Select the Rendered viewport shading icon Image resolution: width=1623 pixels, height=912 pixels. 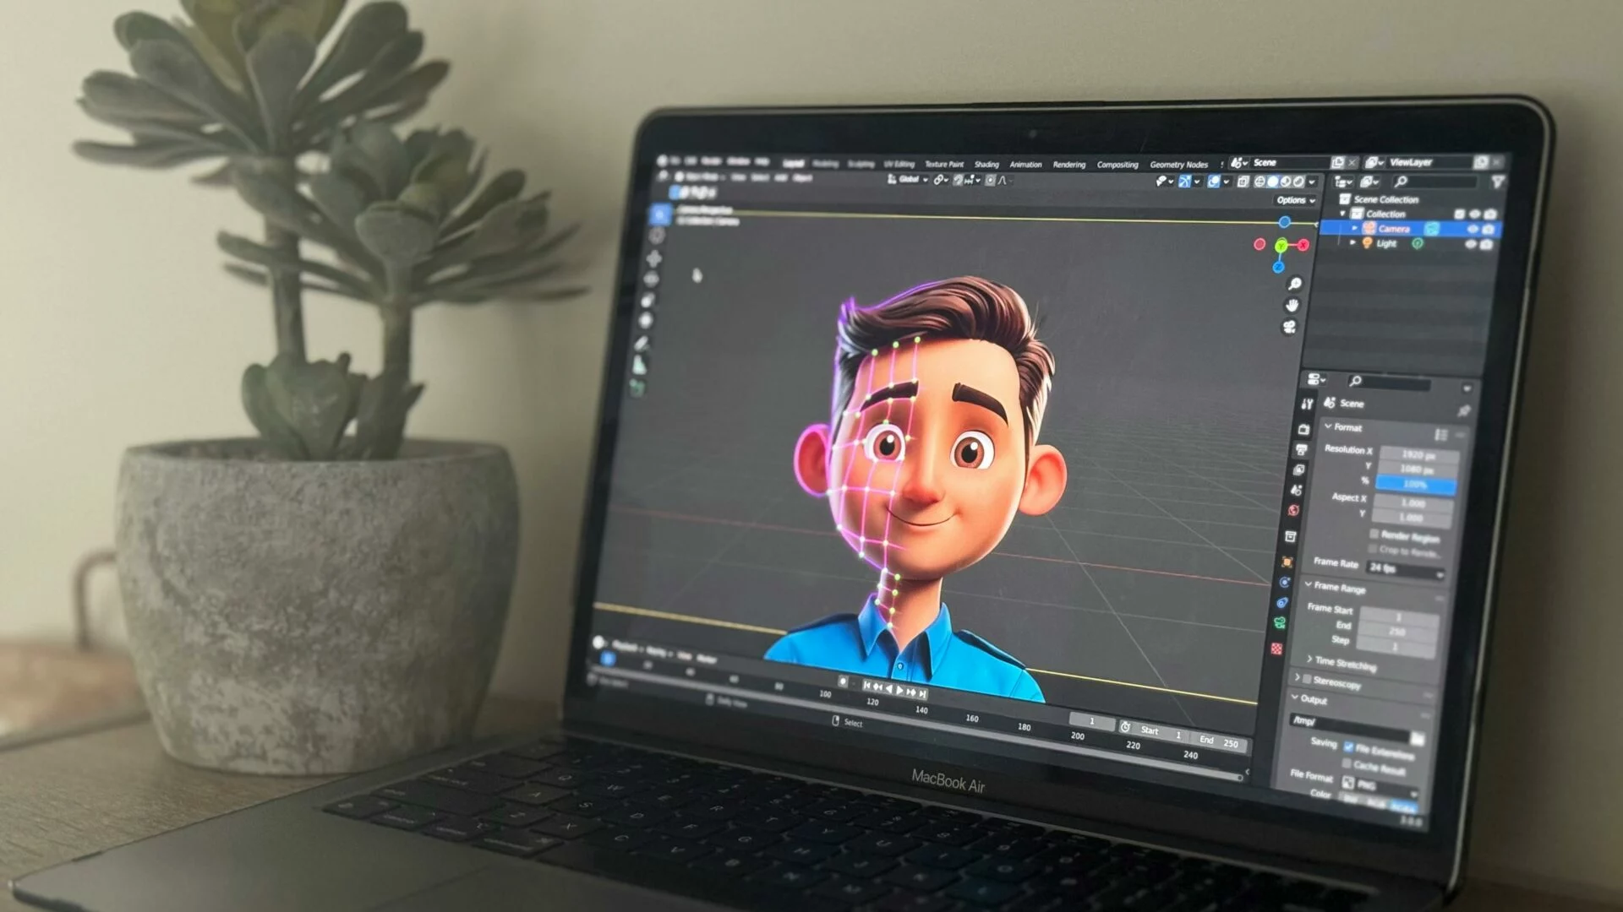pos(1298,182)
